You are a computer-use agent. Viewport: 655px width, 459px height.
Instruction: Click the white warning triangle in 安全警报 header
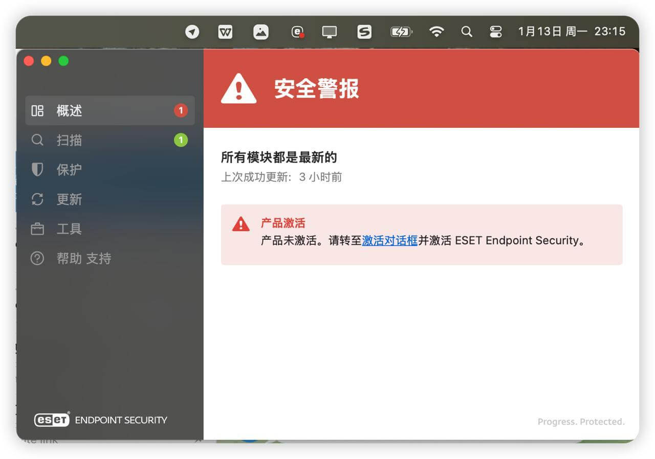238,88
